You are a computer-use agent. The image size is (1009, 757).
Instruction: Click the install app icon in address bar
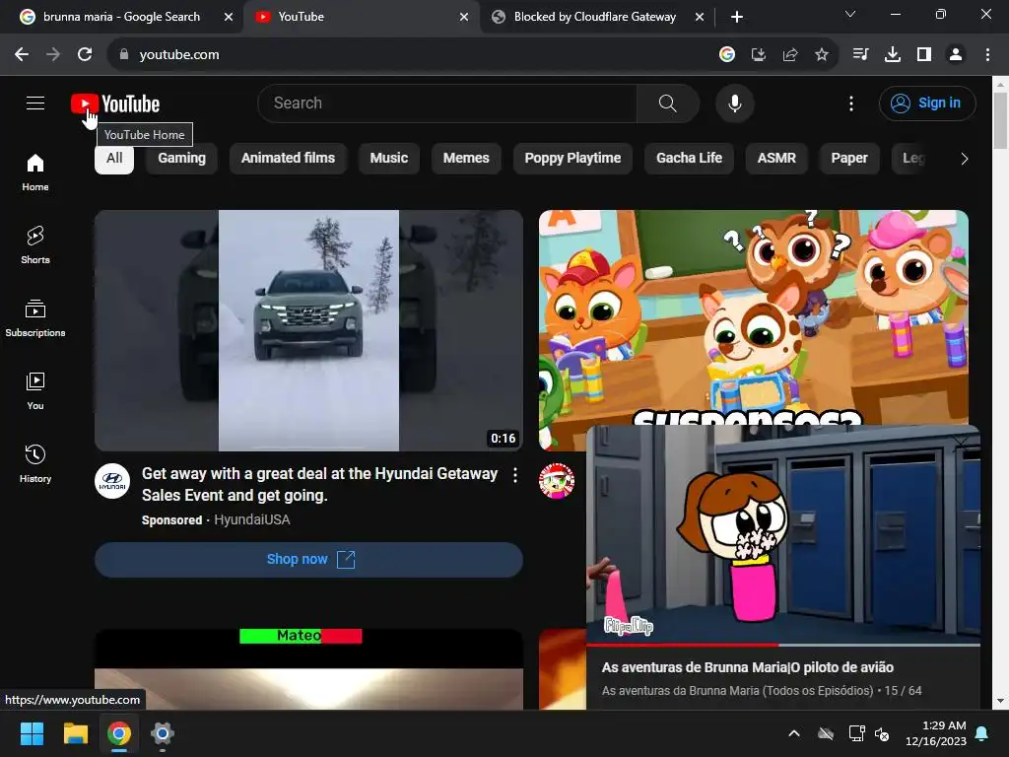pyautogui.click(x=759, y=55)
